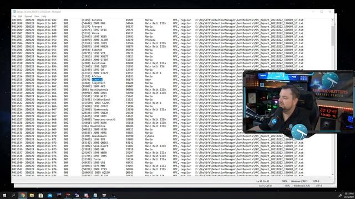The width and height of the screenshot is (355, 199).
Task: Click the name Erikhovland in the list
Action: [x=102, y=99]
